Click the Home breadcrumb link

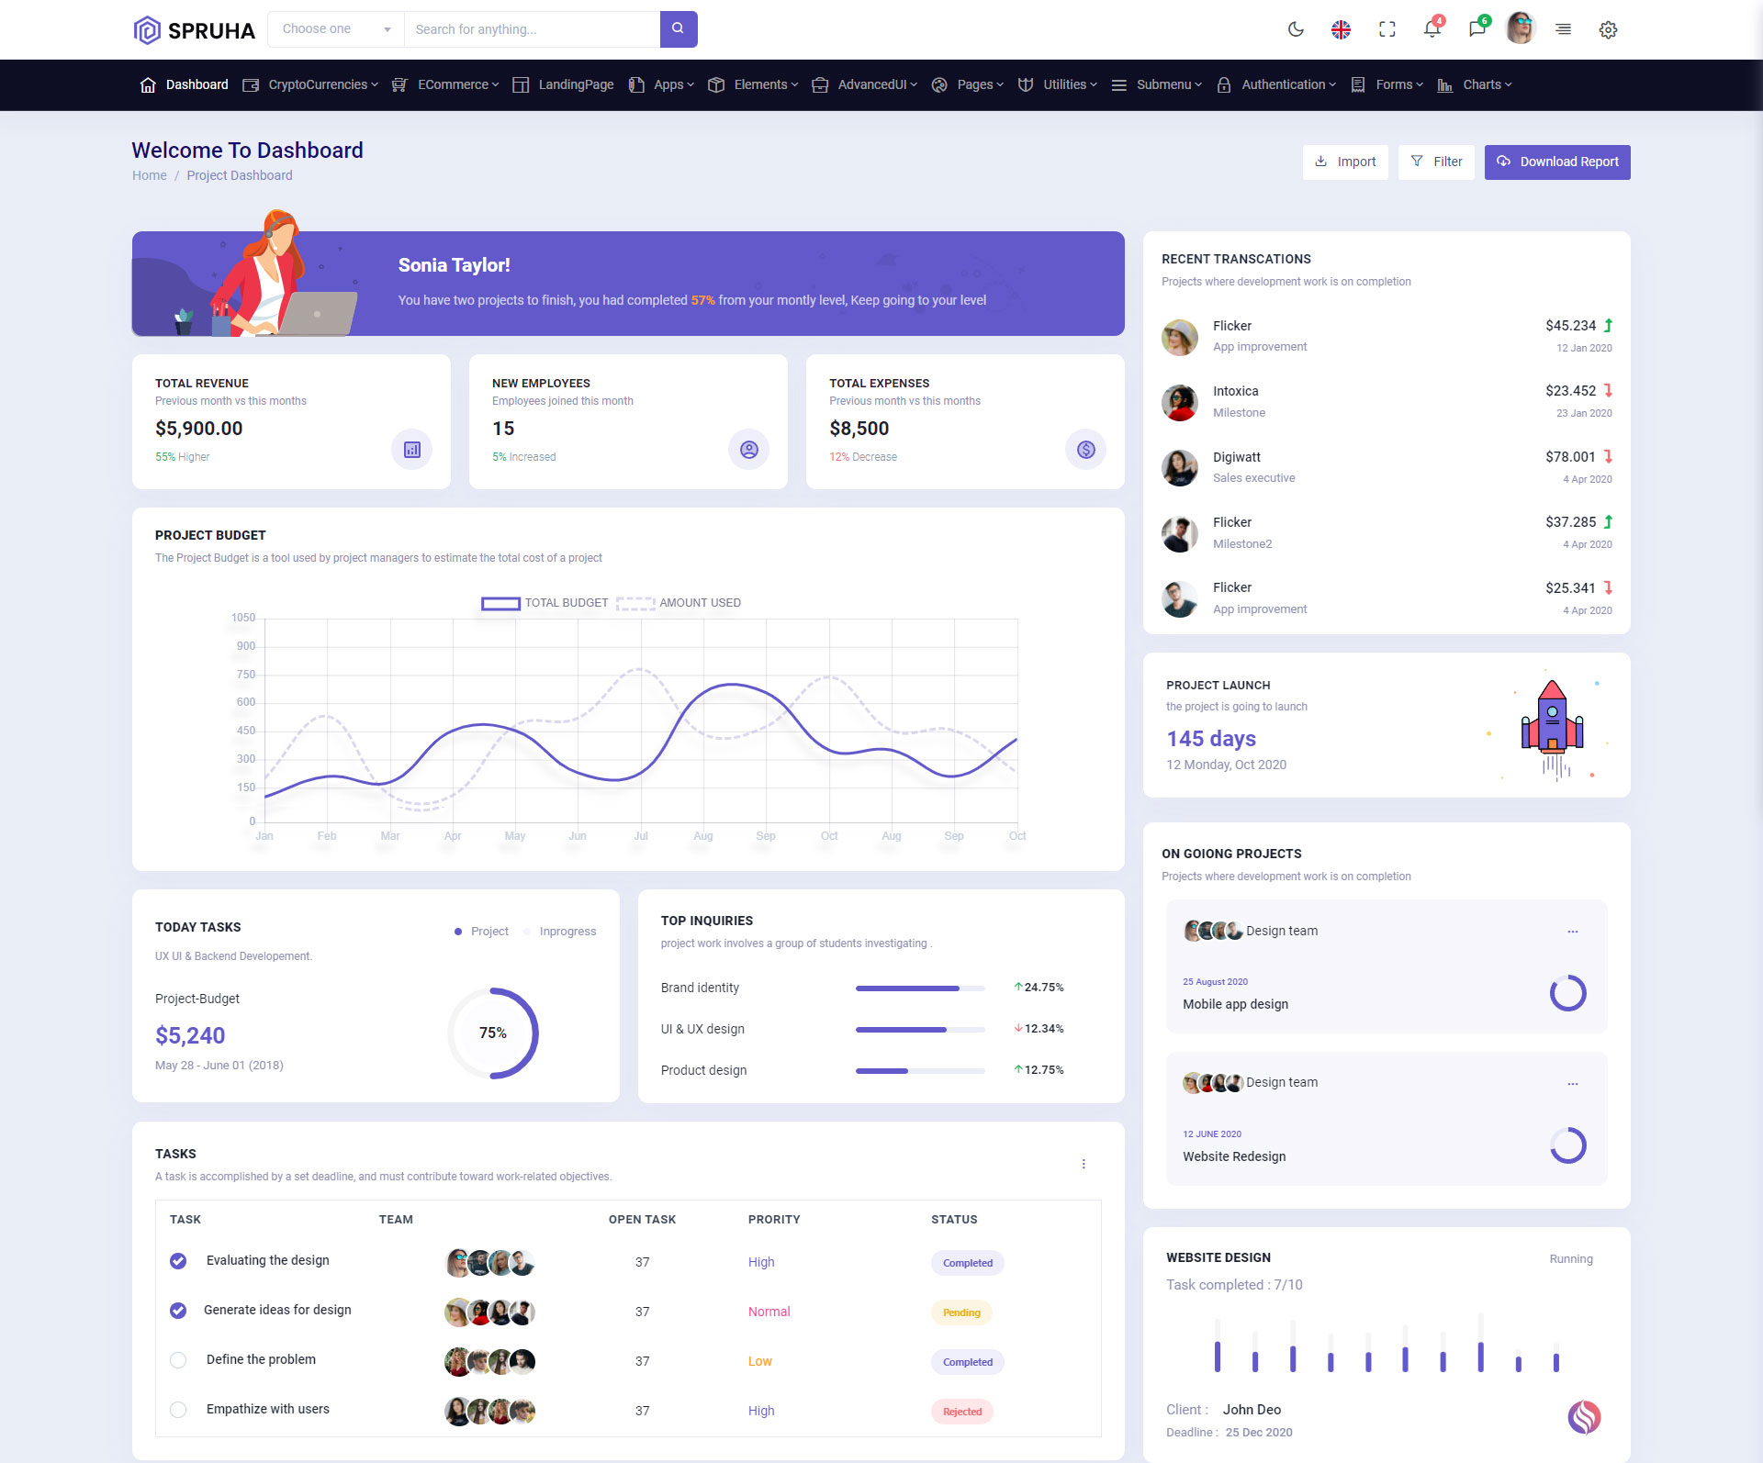pyautogui.click(x=149, y=175)
